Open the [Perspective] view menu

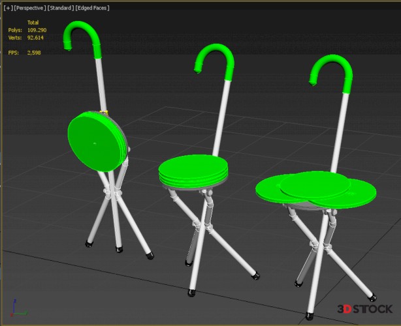[x=30, y=8]
